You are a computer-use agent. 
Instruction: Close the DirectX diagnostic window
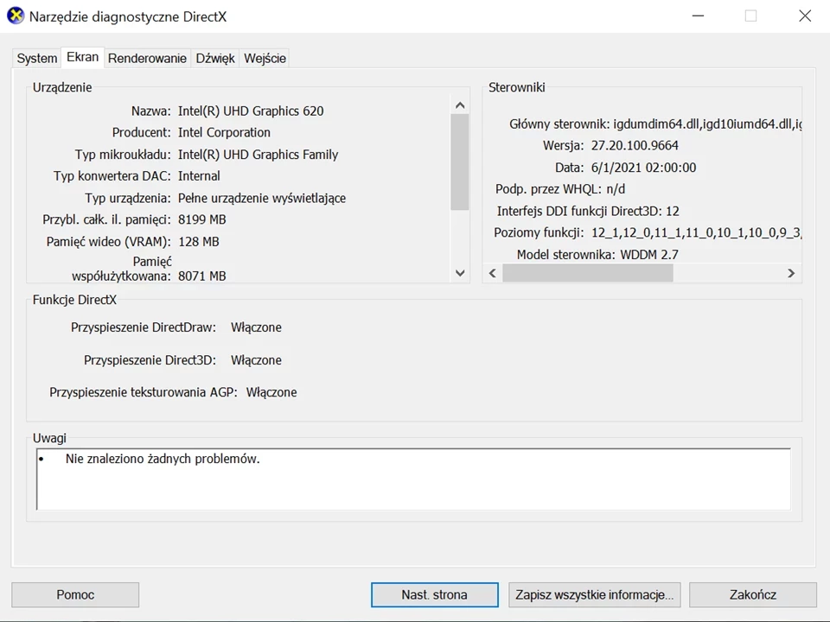click(x=805, y=16)
